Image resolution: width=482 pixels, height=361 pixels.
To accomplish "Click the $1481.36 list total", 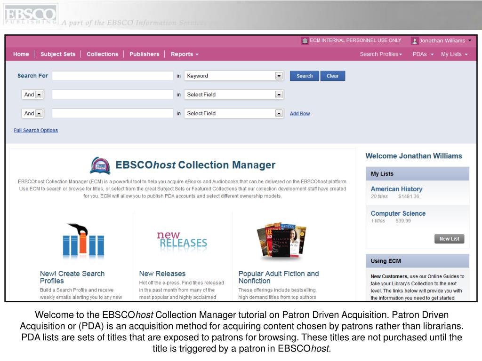I will pyautogui.click(x=409, y=196).
